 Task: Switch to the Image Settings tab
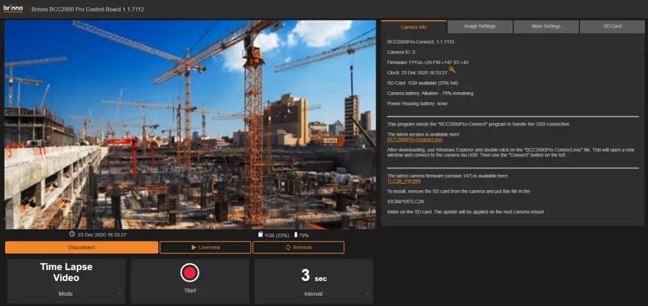point(480,26)
